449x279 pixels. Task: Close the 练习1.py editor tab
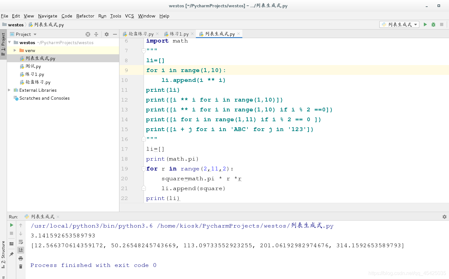192,34
